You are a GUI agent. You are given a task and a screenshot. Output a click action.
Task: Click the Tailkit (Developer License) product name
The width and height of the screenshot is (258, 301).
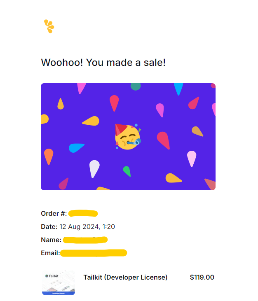[125, 278]
